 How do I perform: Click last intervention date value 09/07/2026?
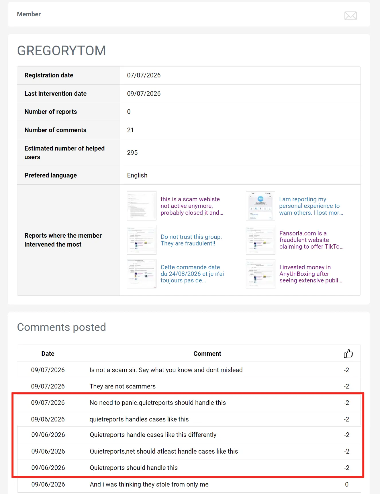pos(144,93)
